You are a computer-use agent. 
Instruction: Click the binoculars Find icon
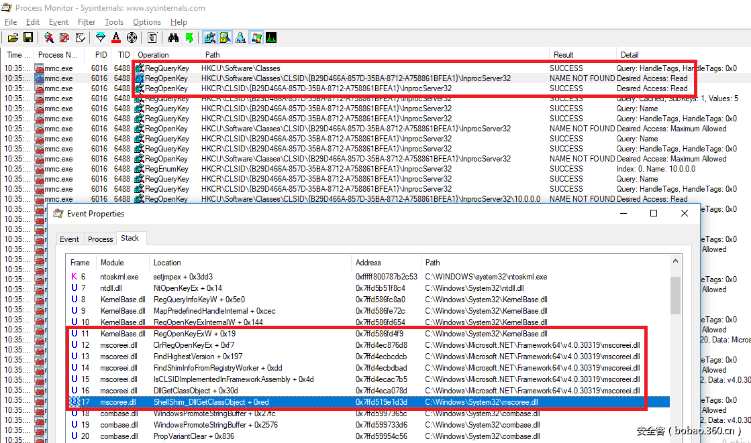[x=173, y=38]
